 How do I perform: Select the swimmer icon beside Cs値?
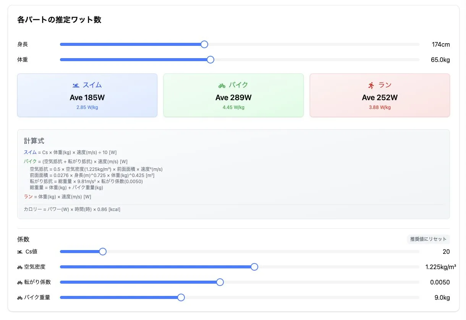(20, 252)
